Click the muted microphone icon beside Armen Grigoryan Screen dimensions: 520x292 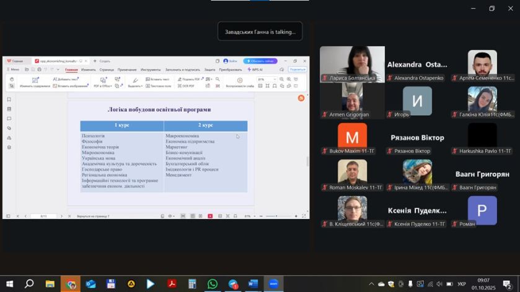pyautogui.click(x=325, y=114)
